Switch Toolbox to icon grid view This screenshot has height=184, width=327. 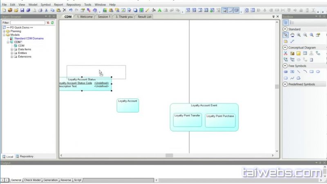286,22
